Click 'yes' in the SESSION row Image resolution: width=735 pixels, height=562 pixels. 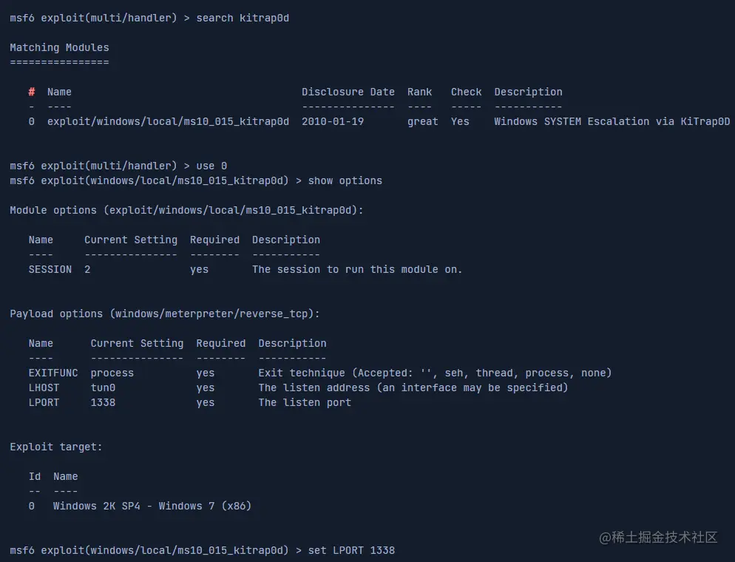click(x=199, y=270)
